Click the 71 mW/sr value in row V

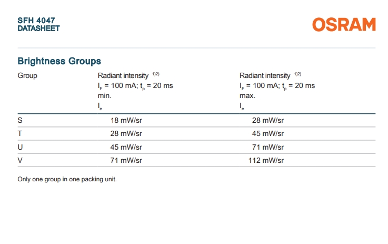click(x=126, y=161)
